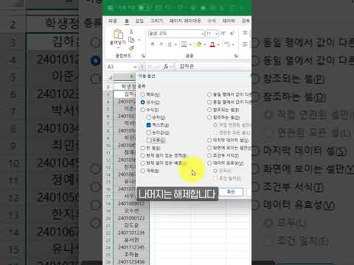Increase font size with the larger 가 icon
The width and height of the screenshot is (354, 265).
click(223, 33)
